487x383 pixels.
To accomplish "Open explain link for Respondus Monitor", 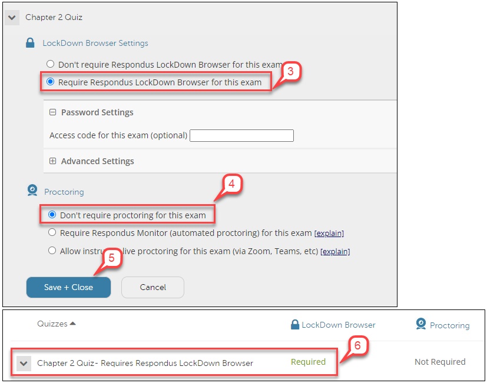I will point(329,233).
